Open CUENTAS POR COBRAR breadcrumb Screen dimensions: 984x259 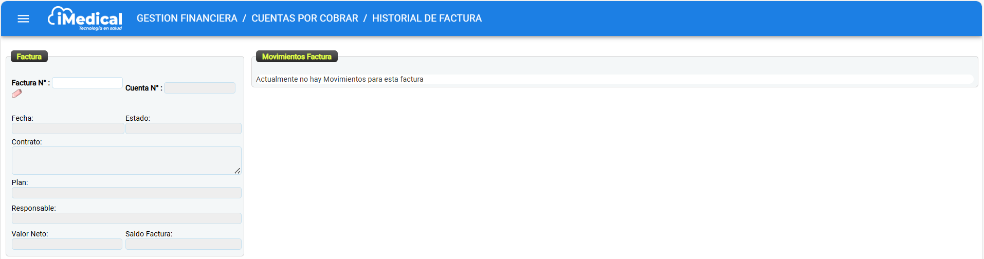(x=305, y=18)
